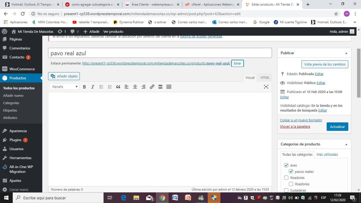Open the Añadir menu in admin bar
The height and width of the screenshot is (203, 361).
click(91, 31)
